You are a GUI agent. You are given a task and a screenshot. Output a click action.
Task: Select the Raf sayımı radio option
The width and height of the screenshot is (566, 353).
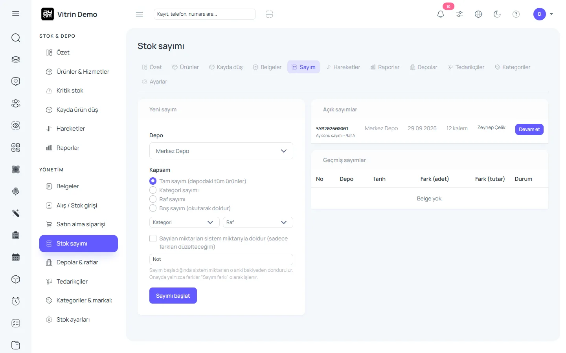[153, 199]
